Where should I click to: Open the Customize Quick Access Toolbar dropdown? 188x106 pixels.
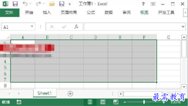69,4
